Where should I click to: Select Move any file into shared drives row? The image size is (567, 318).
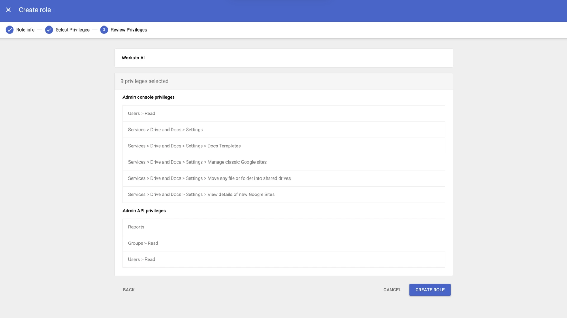coord(283,178)
